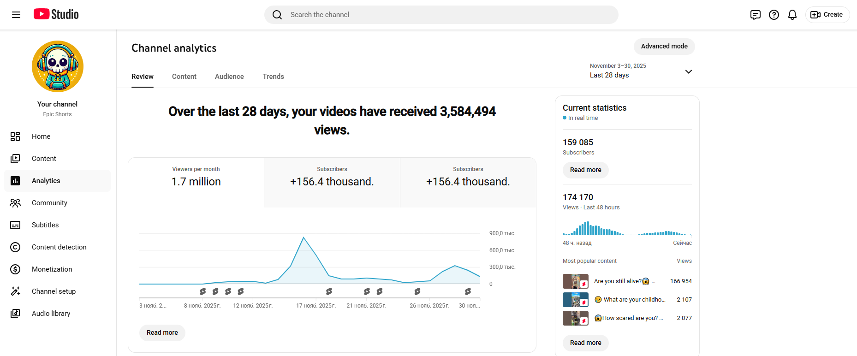
Task: Open Audio library in sidebar
Action: 51,314
